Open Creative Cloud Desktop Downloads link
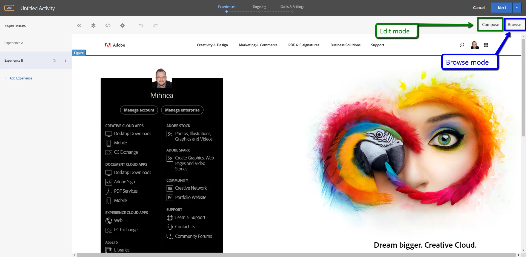 click(x=133, y=133)
